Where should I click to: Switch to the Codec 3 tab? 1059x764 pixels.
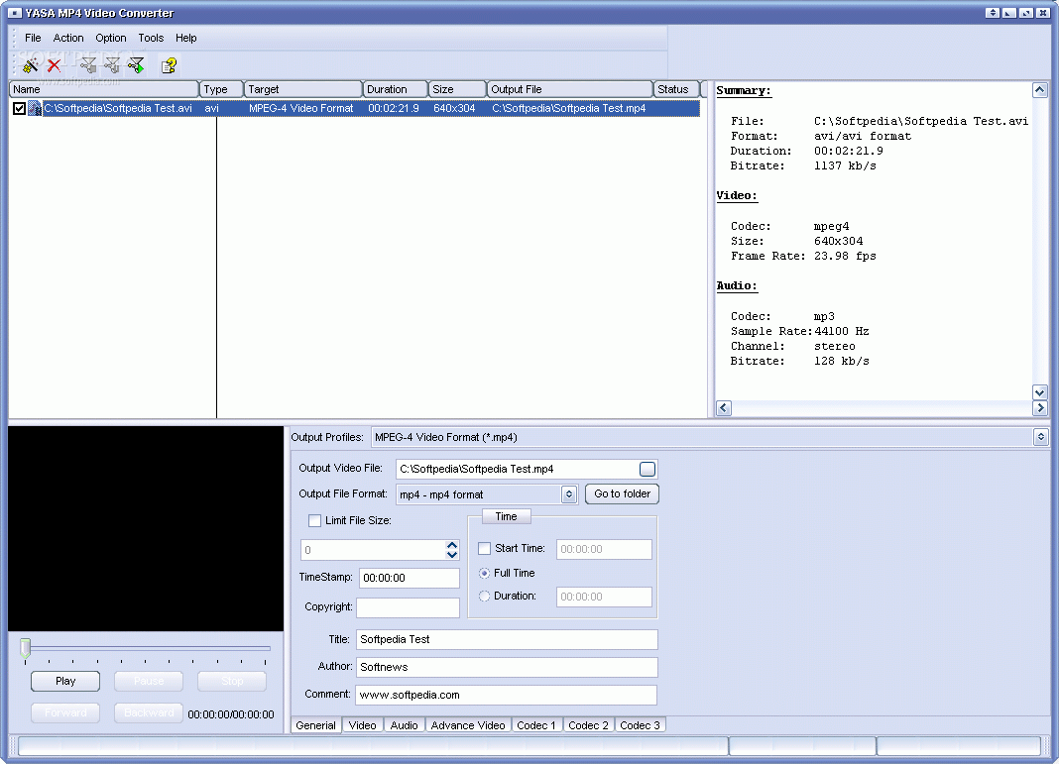(640, 724)
